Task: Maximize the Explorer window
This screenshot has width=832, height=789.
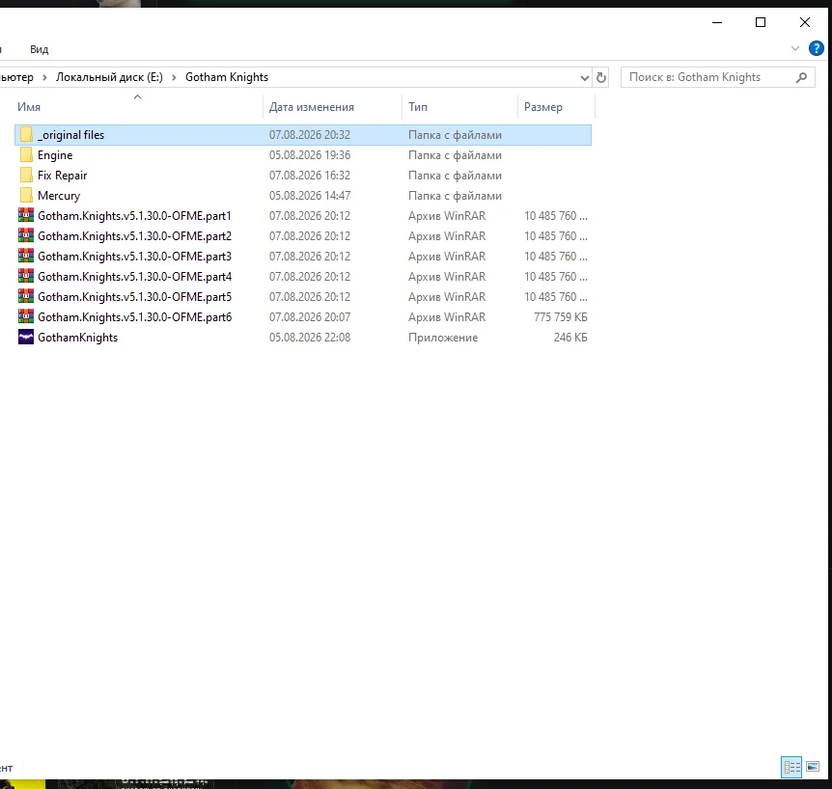Action: click(x=761, y=22)
